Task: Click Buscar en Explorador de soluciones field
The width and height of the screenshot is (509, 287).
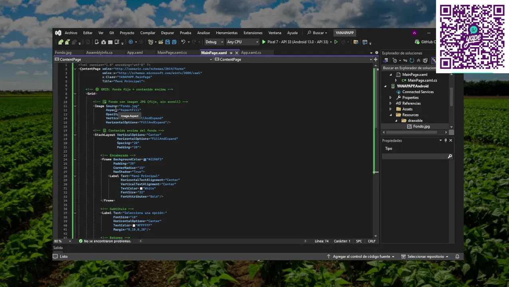Action: (409, 68)
